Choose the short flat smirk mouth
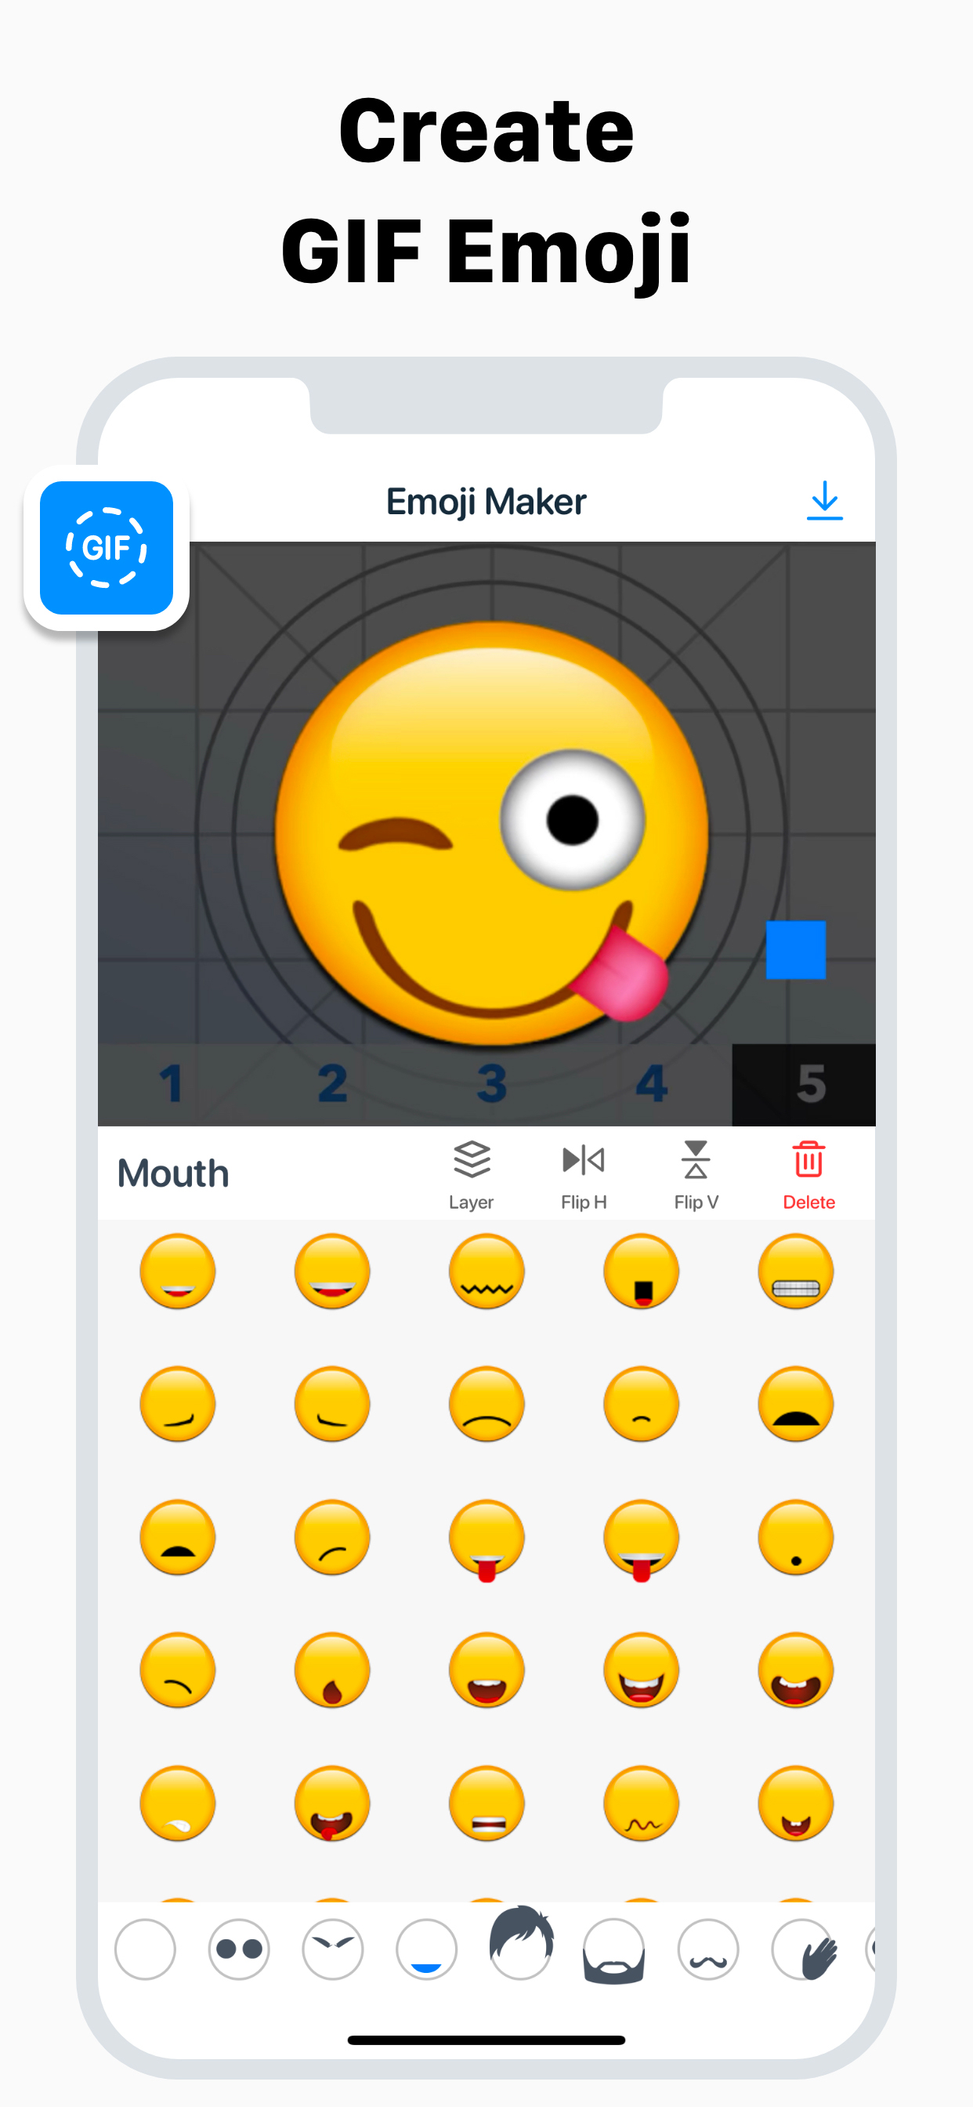 [332, 1405]
